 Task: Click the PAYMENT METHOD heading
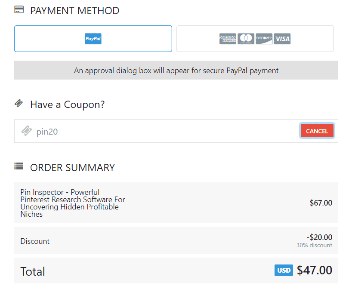coord(74,11)
